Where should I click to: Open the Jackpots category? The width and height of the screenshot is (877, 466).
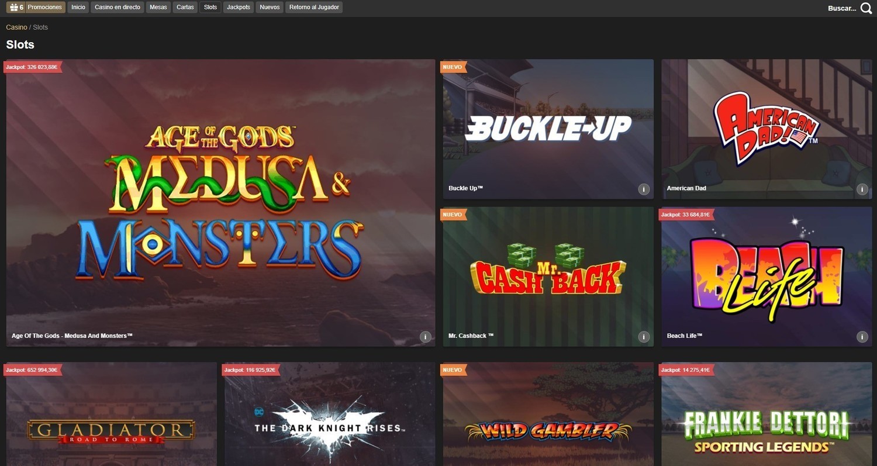[x=239, y=8]
